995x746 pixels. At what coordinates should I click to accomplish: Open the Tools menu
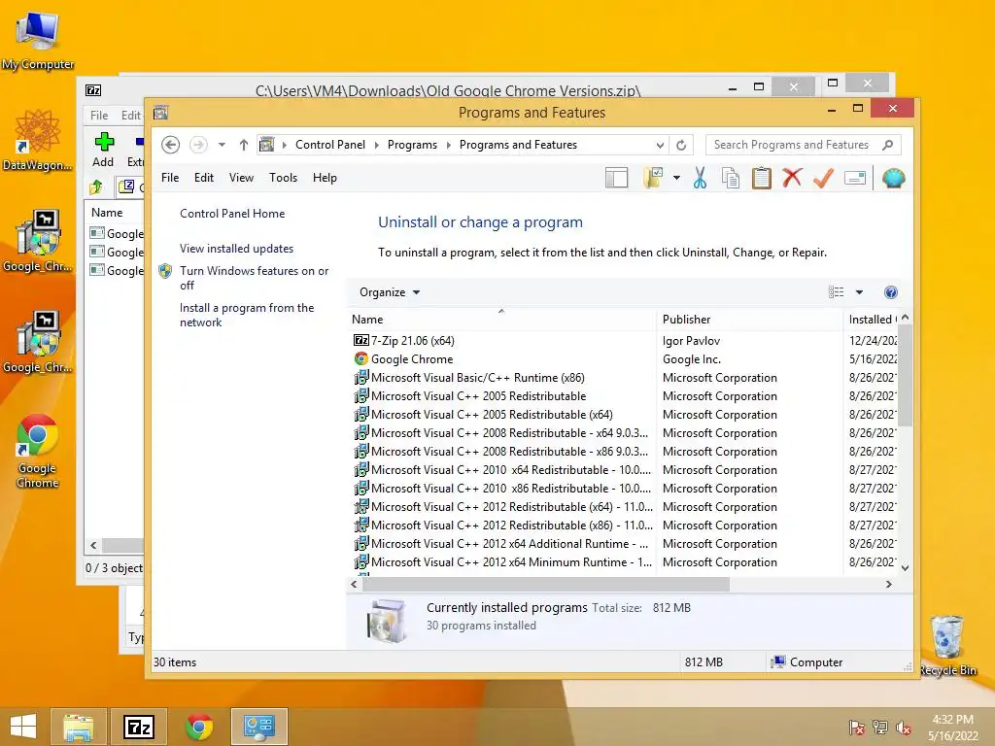click(283, 178)
